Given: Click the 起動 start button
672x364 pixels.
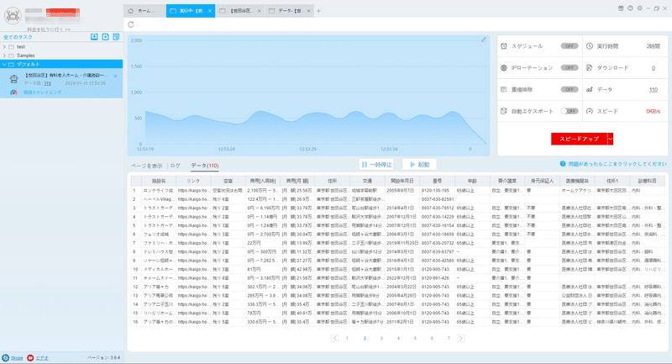Looking at the screenshot, I should click(419, 165).
